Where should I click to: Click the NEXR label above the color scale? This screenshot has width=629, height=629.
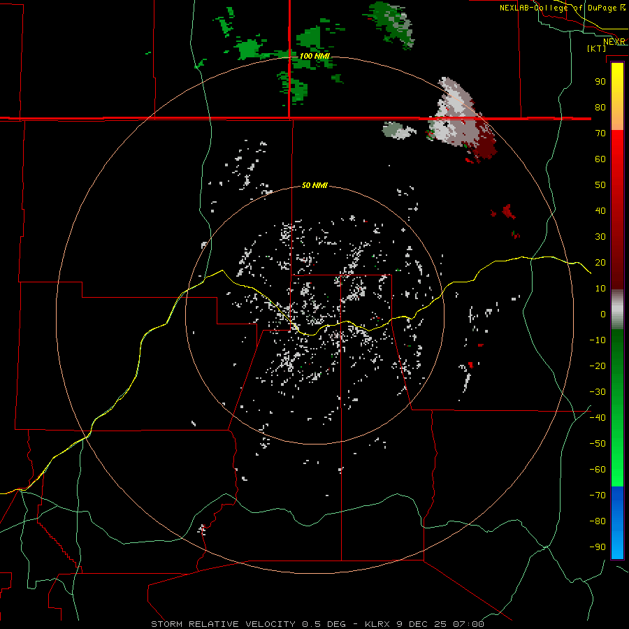(614, 42)
